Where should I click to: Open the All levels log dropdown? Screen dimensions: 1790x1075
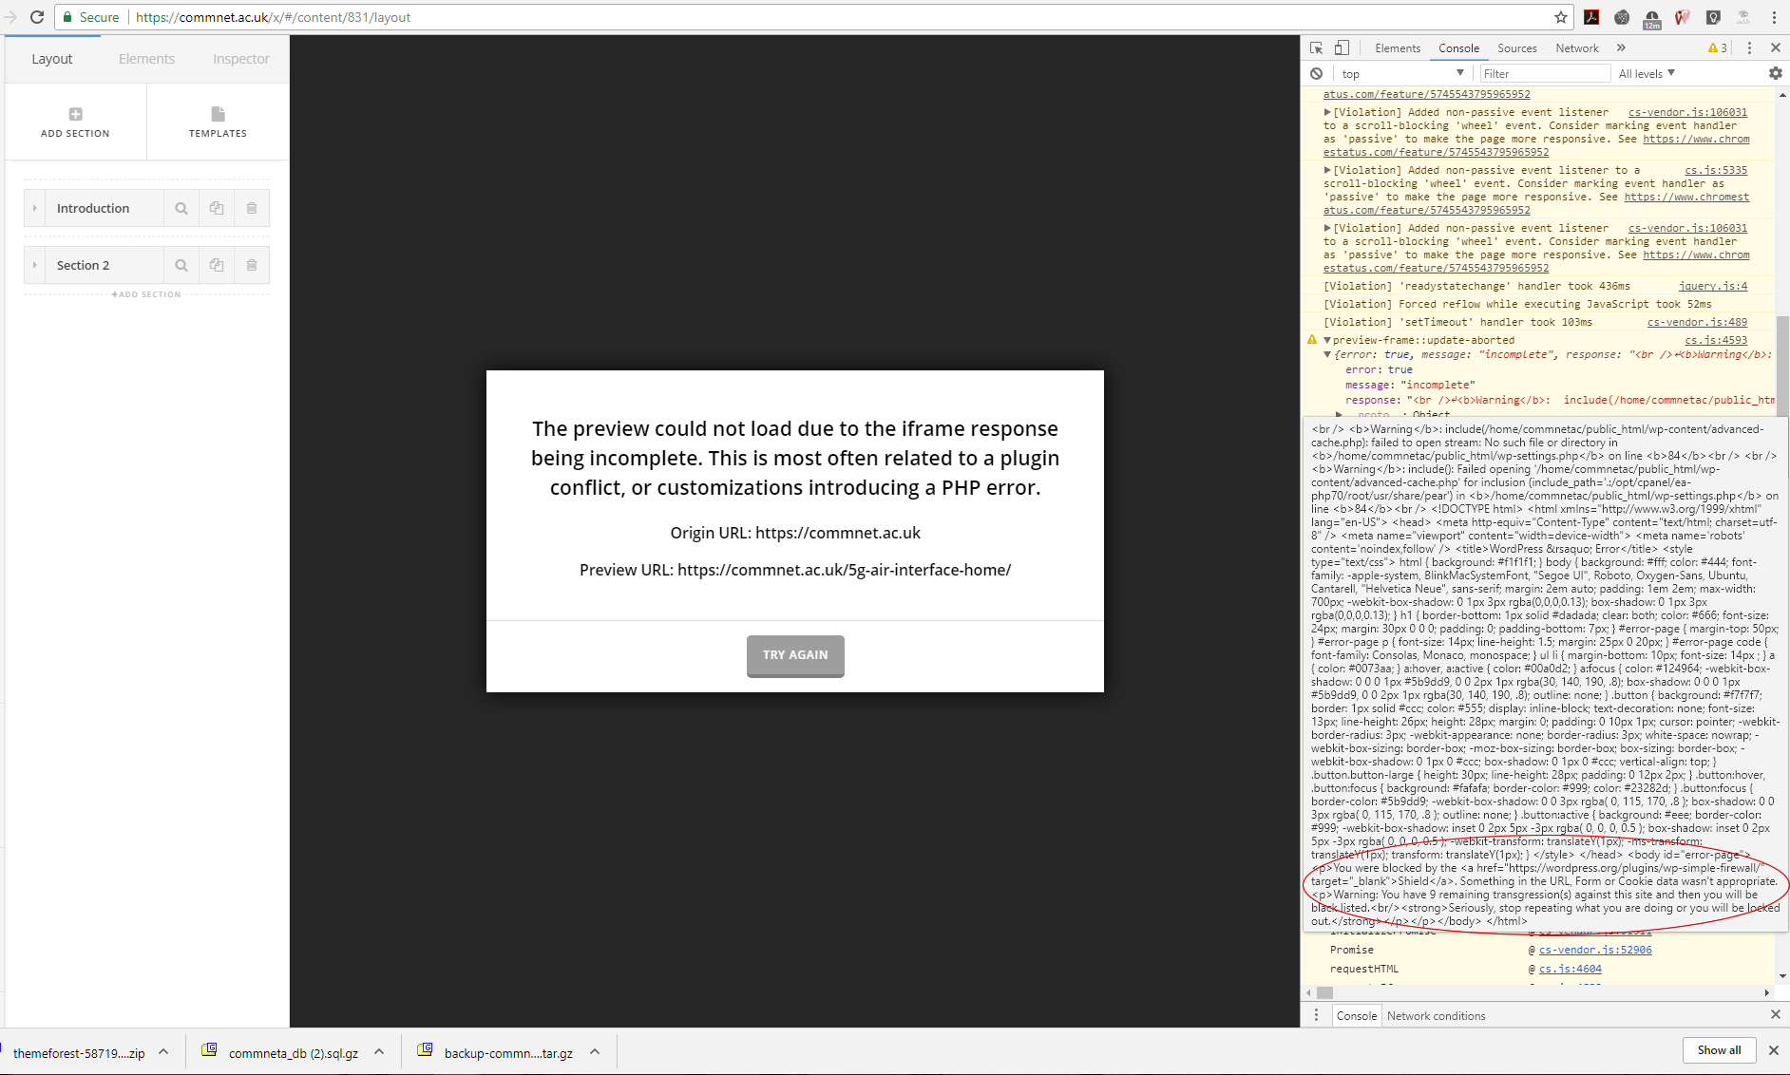click(x=1647, y=74)
